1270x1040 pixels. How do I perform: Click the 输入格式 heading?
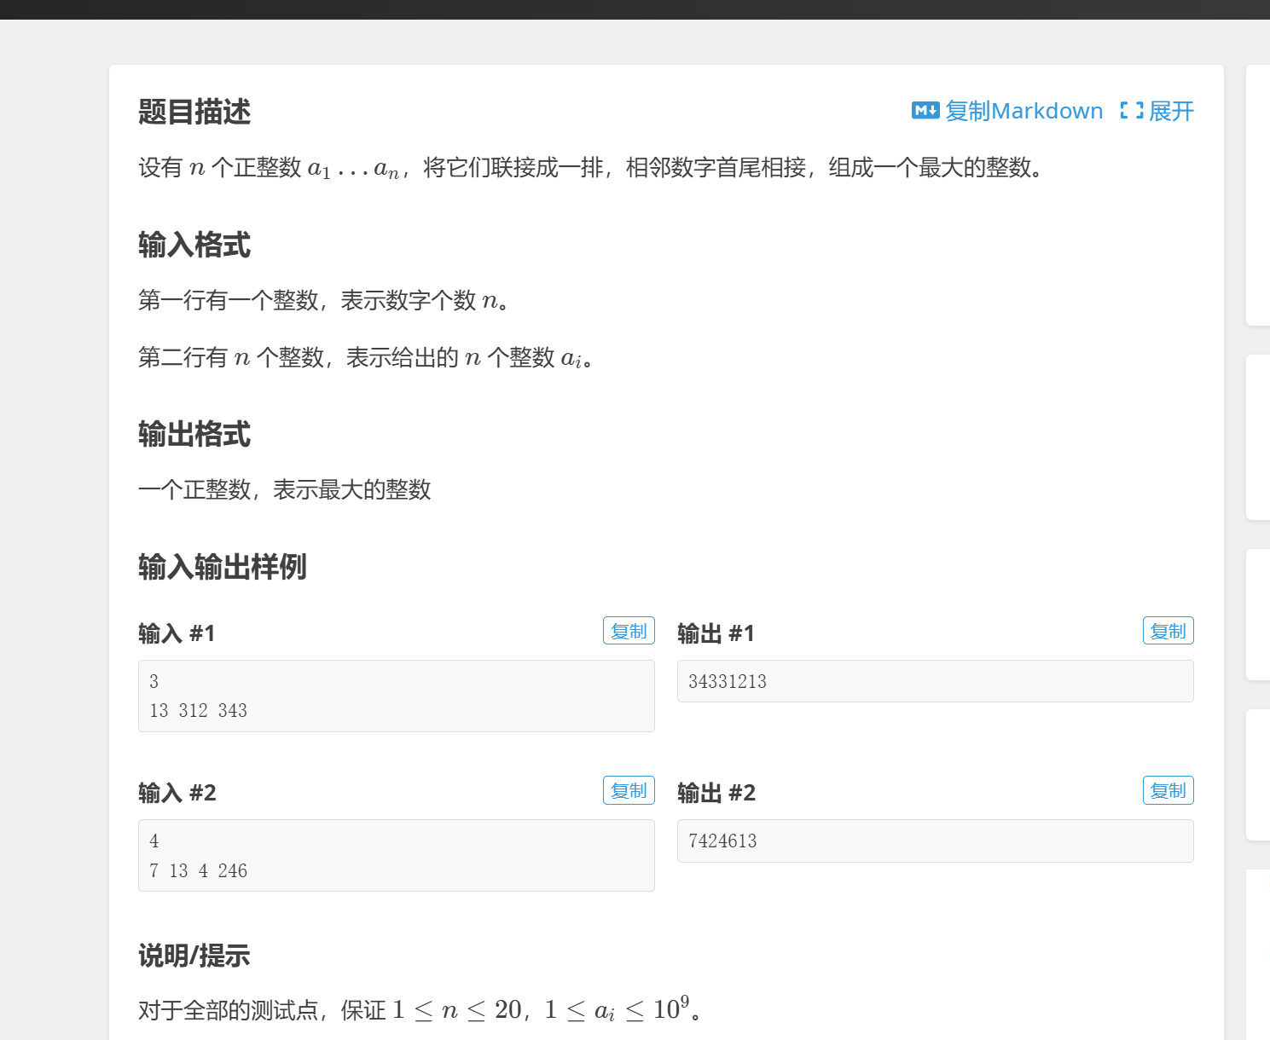tap(194, 246)
